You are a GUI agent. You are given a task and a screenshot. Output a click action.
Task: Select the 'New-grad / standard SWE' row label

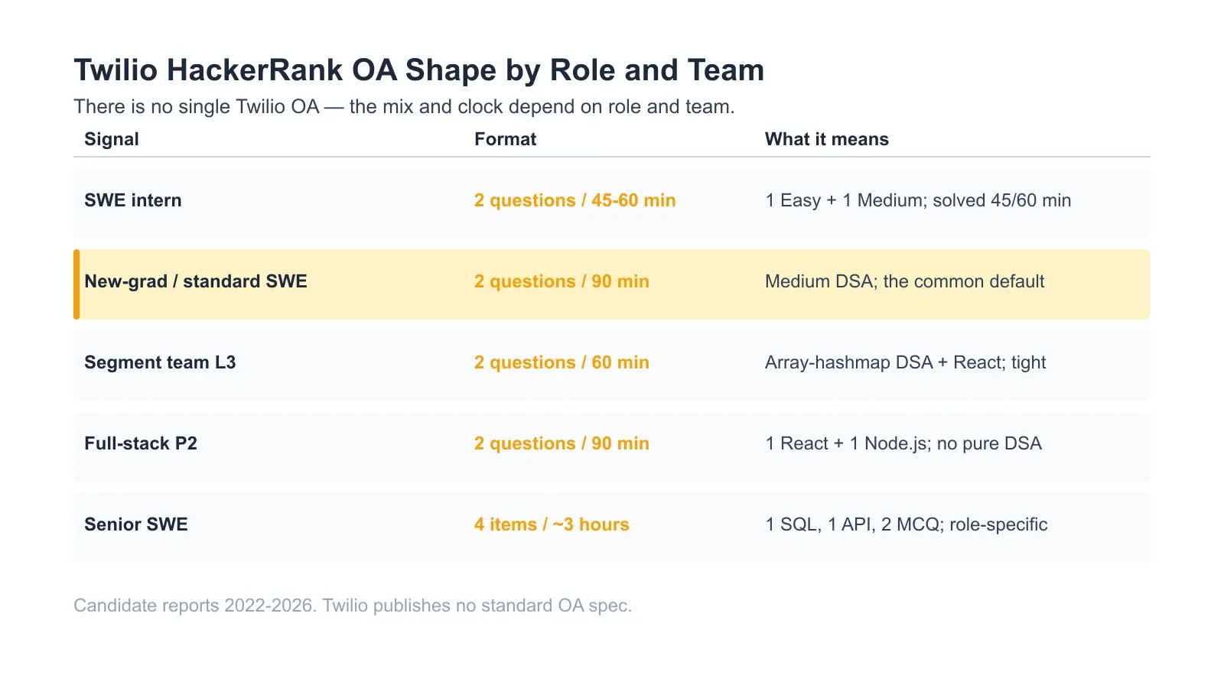point(196,281)
